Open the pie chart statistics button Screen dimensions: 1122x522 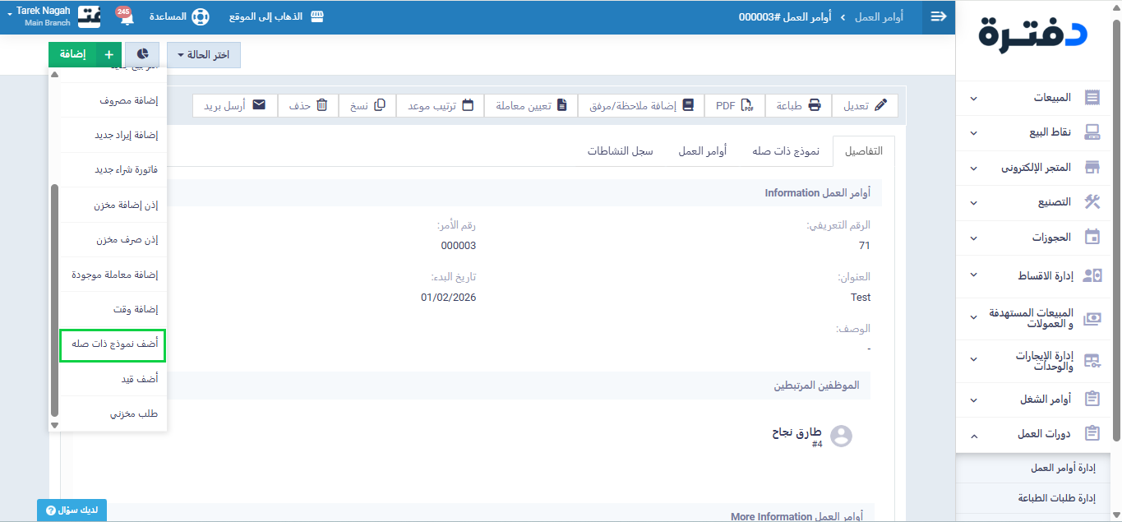pyautogui.click(x=141, y=55)
